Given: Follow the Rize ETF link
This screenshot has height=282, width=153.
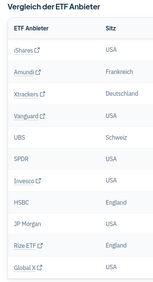Looking at the screenshot, I should (x=25, y=246).
